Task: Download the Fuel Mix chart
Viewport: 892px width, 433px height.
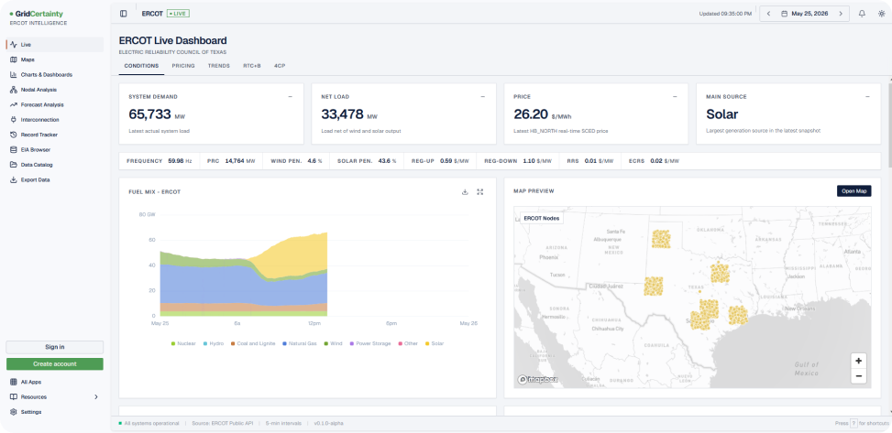Action: click(465, 192)
